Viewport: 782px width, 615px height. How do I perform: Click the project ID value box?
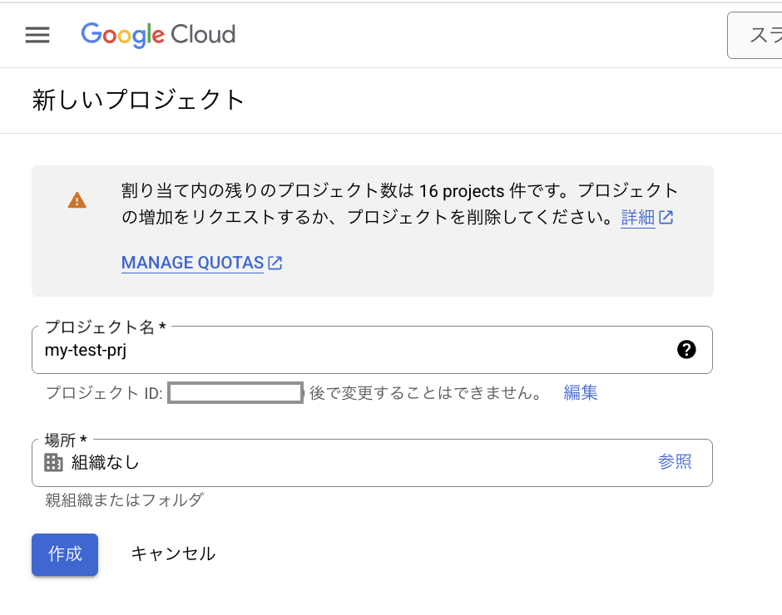click(x=235, y=393)
